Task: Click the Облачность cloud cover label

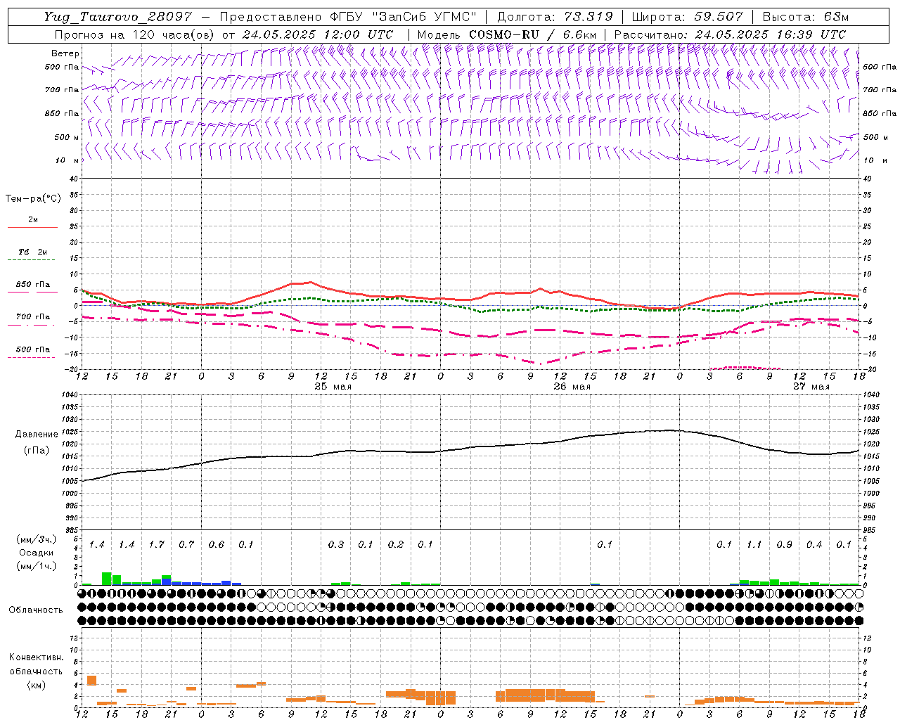Action: pos(36,610)
